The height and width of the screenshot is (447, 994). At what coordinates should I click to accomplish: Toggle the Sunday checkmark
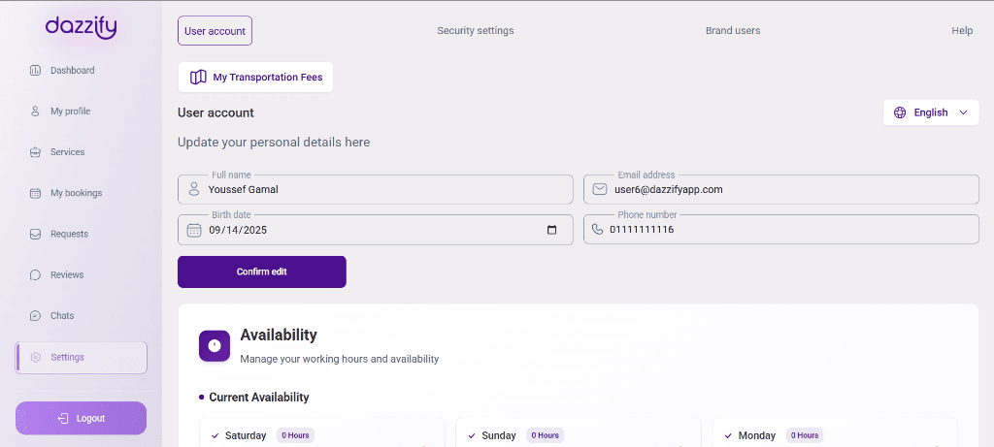[471, 435]
